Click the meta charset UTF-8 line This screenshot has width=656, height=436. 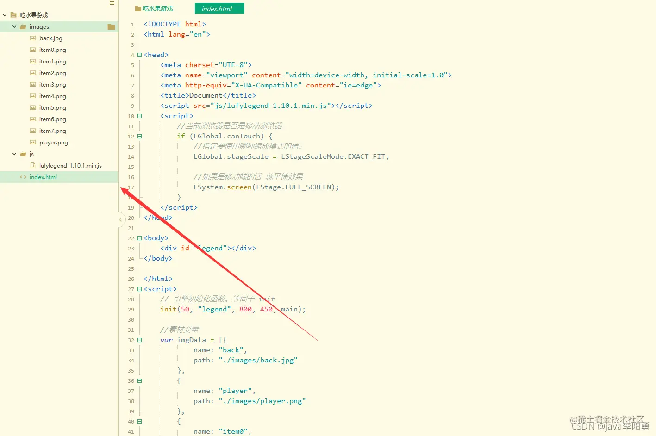[x=206, y=65]
